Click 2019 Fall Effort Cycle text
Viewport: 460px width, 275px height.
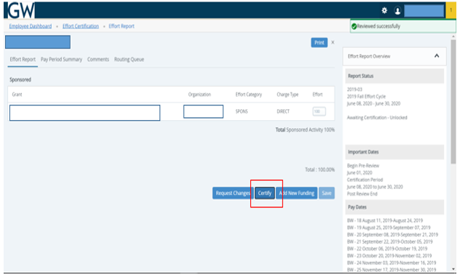(366, 97)
